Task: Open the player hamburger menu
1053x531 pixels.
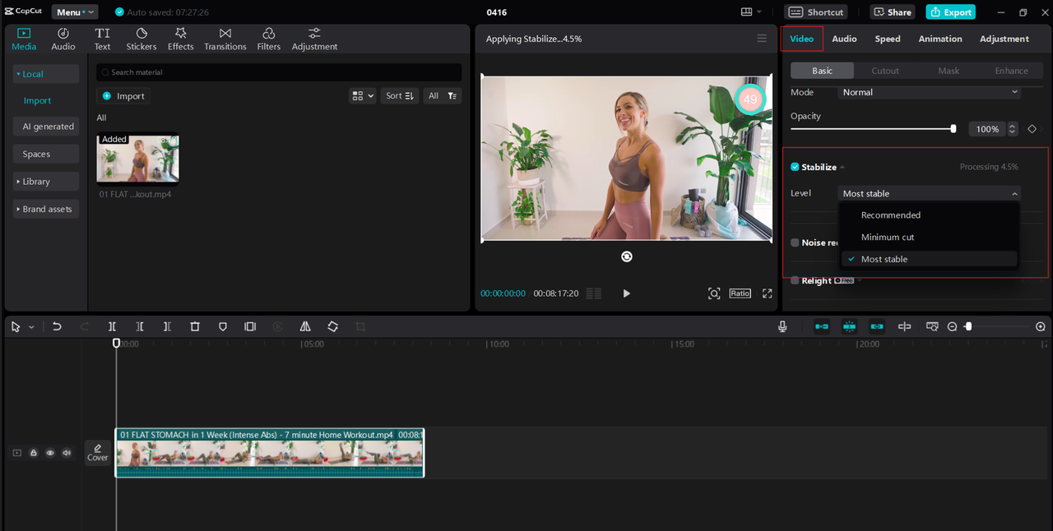Action: 762,39
